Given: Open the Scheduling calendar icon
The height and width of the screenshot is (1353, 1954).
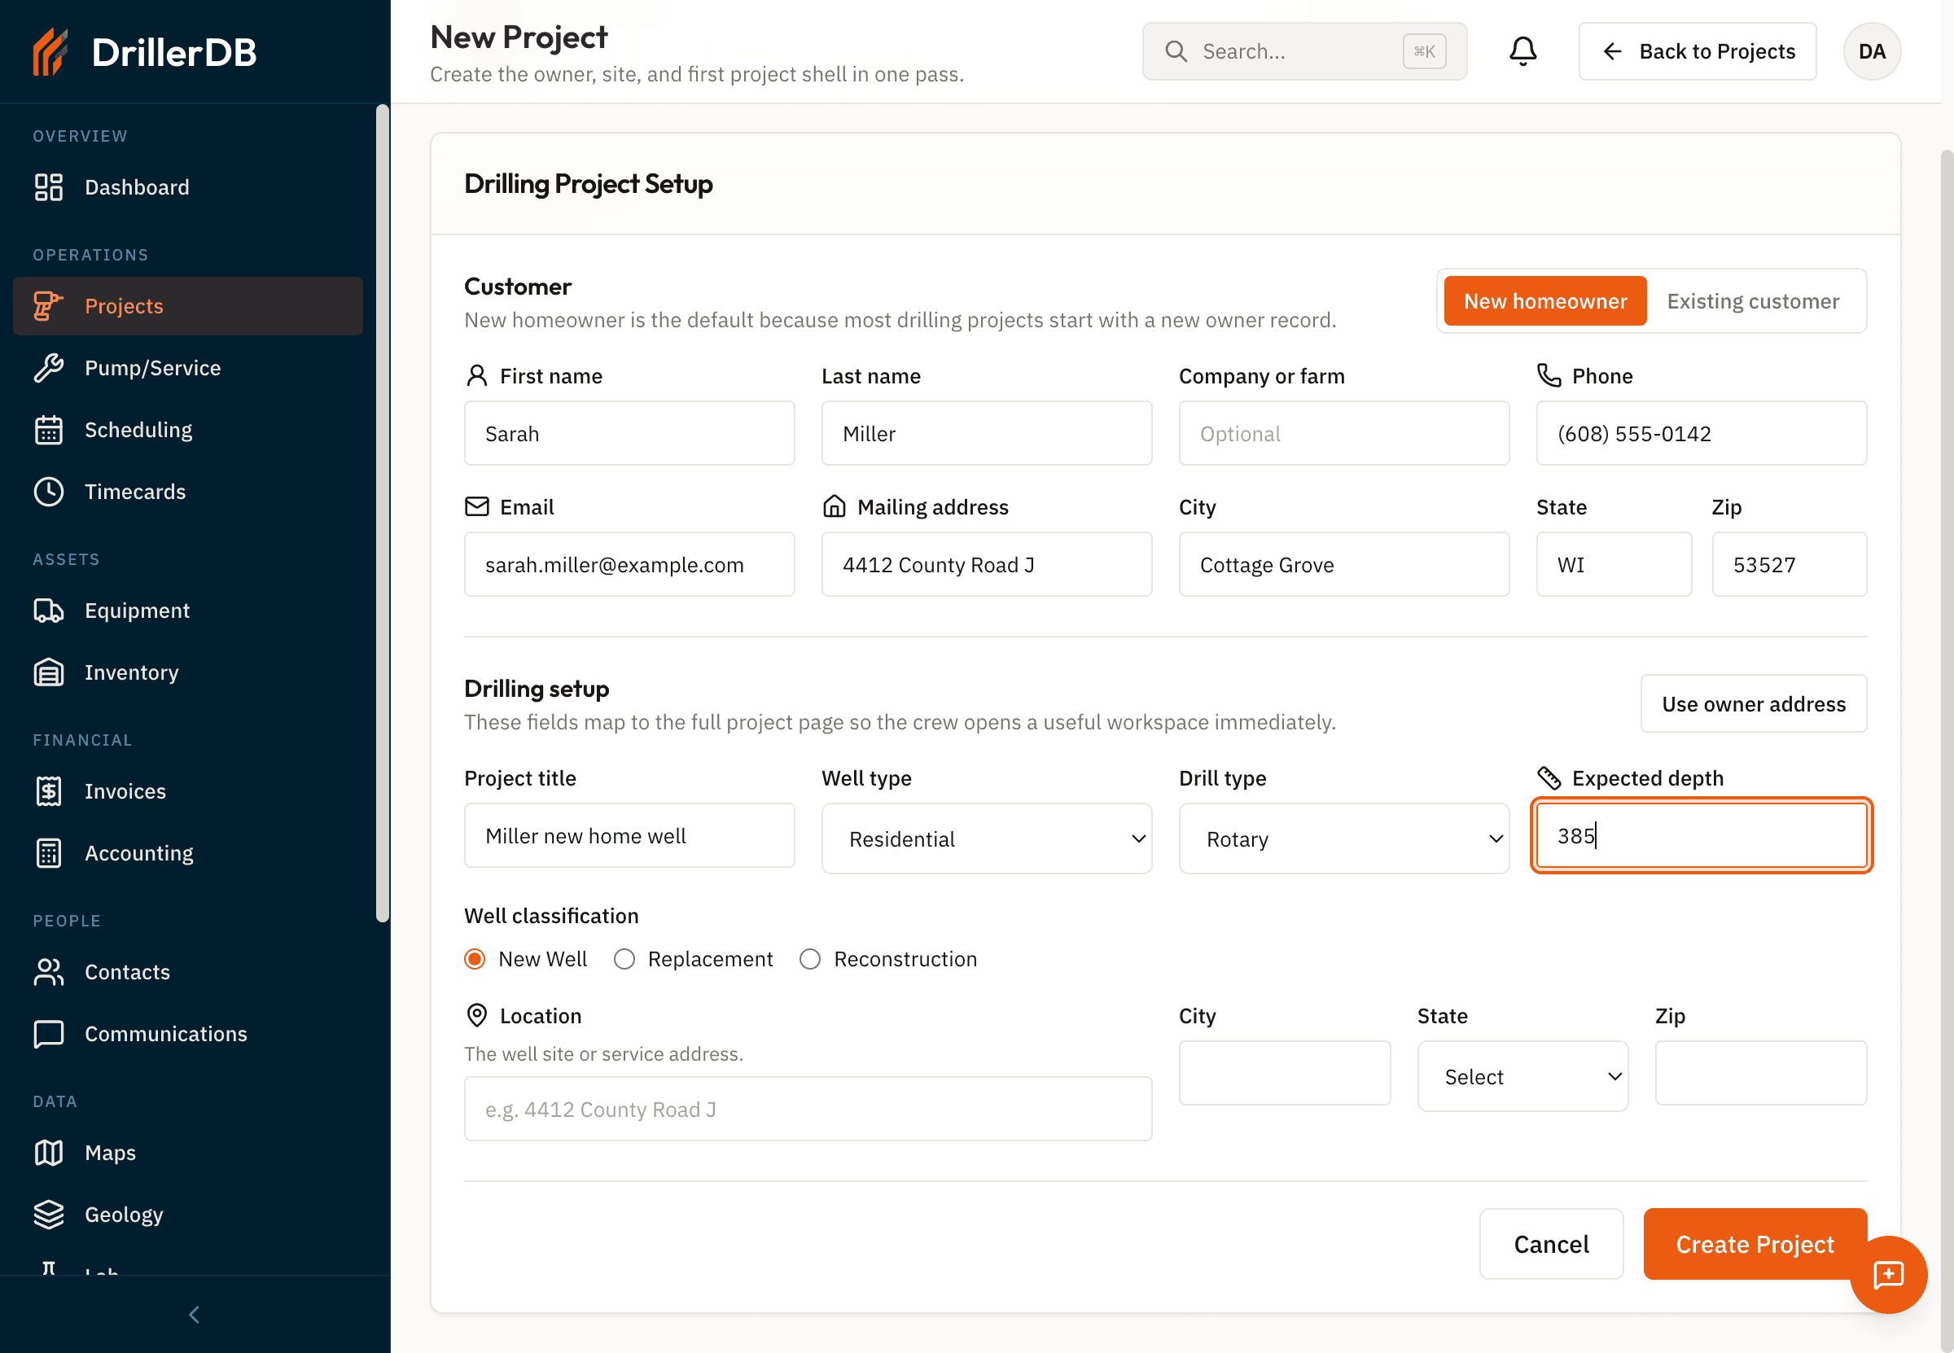Looking at the screenshot, I should [48, 430].
